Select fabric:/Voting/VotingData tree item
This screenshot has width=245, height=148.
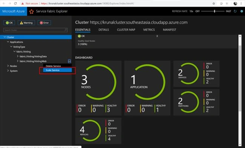click(x=33, y=56)
